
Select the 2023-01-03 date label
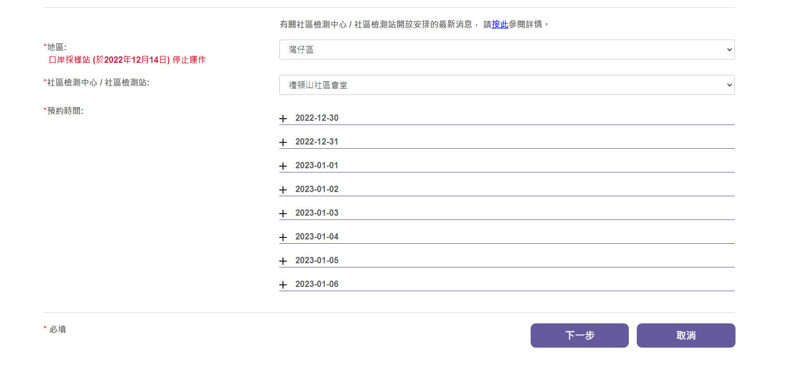317,213
